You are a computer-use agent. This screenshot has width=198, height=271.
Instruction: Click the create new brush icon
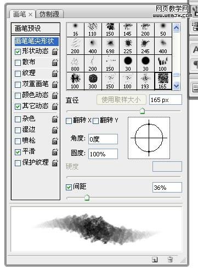point(155,259)
